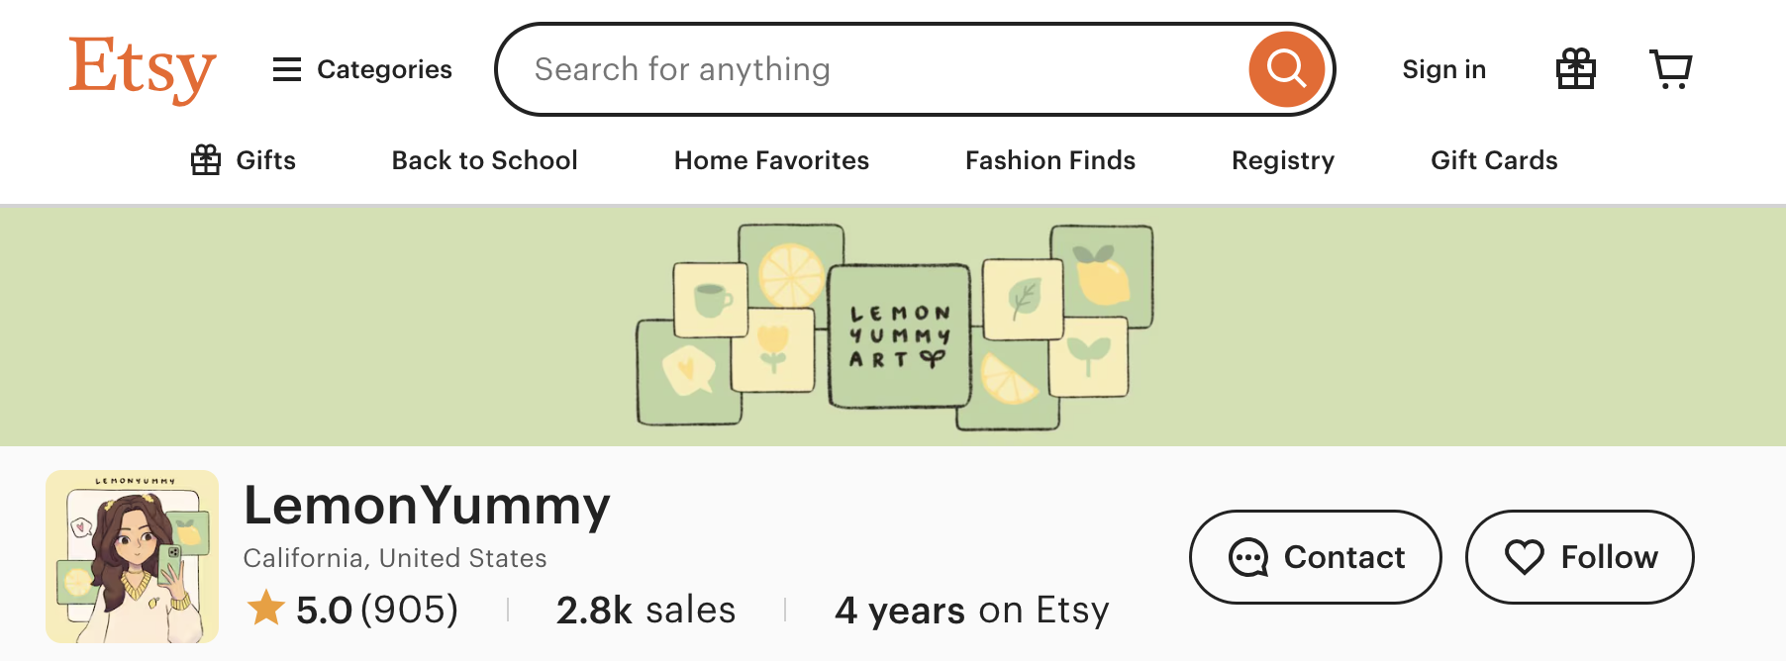This screenshot has width=1786, height=661.
Task: Click the LemonYummy profile avatar
Action: [132, 556]
